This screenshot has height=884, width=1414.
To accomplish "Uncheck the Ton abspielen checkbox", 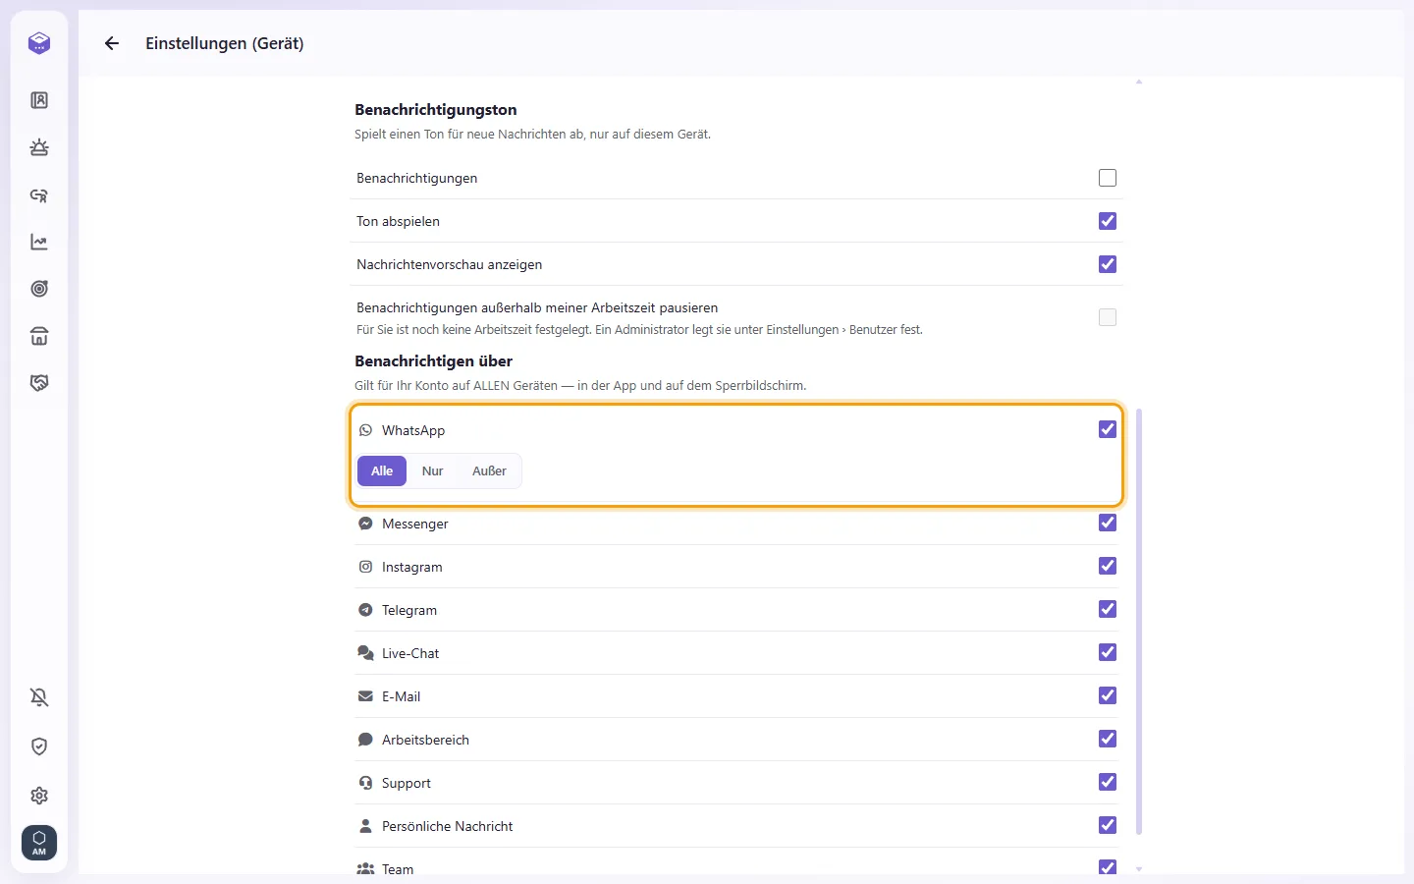I will [1108, 221].
